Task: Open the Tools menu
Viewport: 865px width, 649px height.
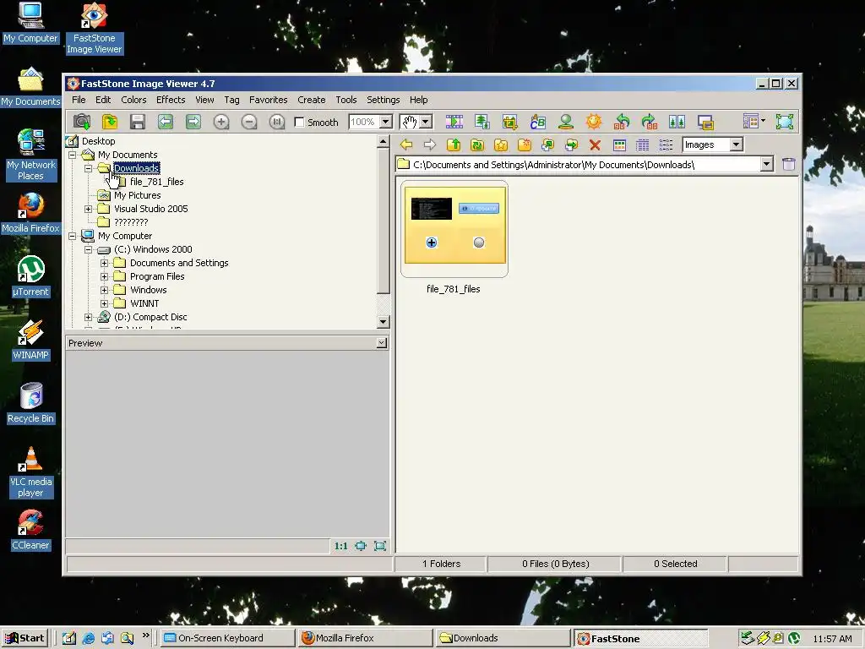Action: (x=345, y=100)
